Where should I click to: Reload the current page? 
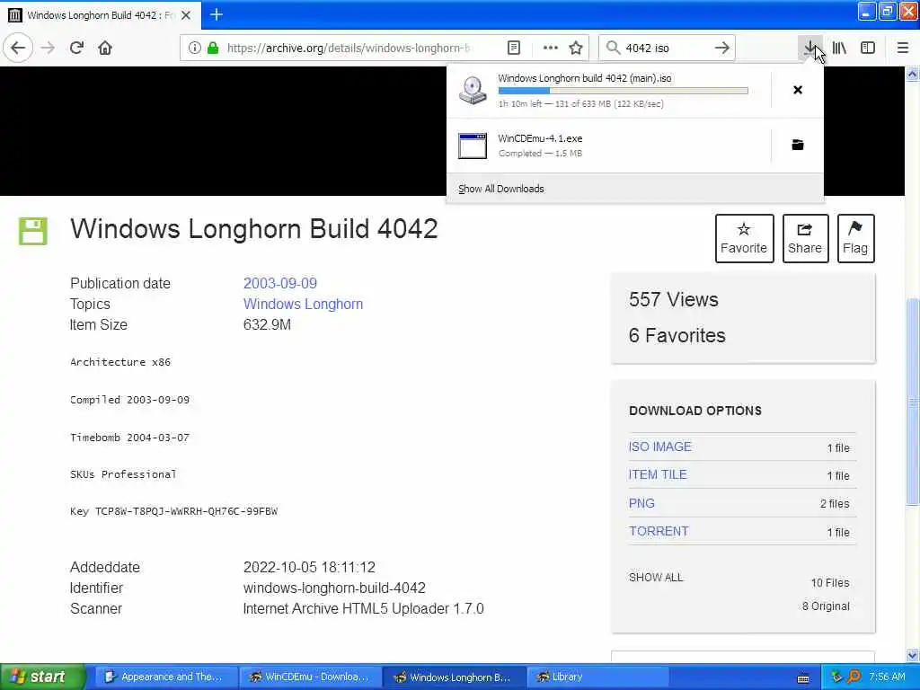76,49
